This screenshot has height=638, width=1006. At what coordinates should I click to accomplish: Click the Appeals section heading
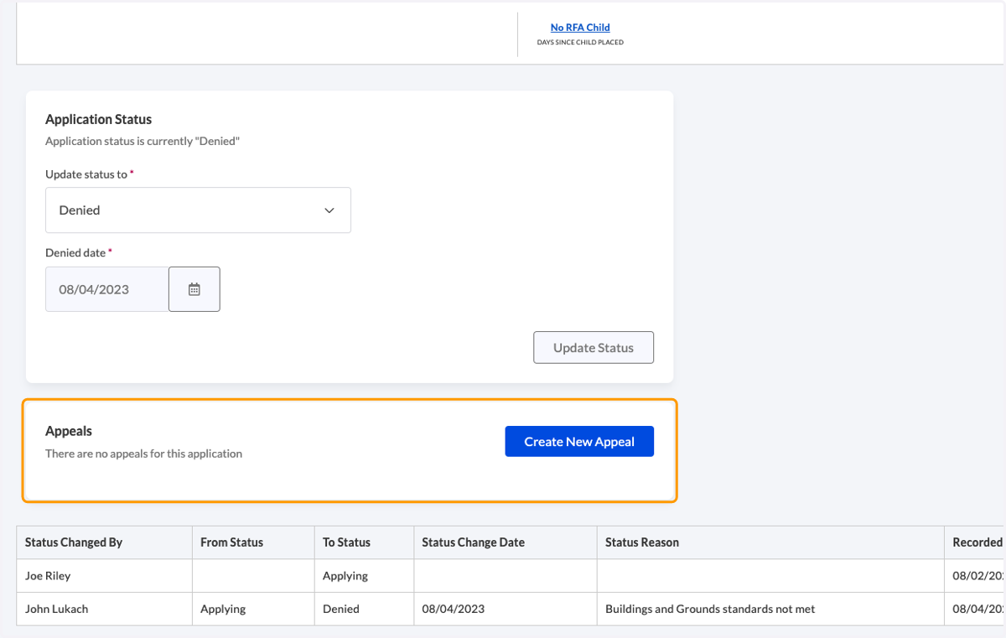[x=69, y=431]
